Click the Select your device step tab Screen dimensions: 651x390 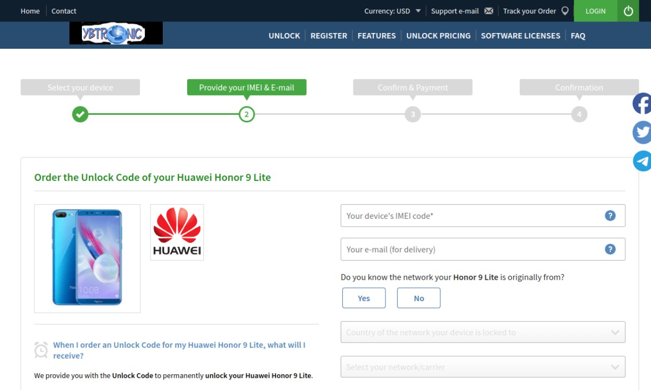point(80,87)
